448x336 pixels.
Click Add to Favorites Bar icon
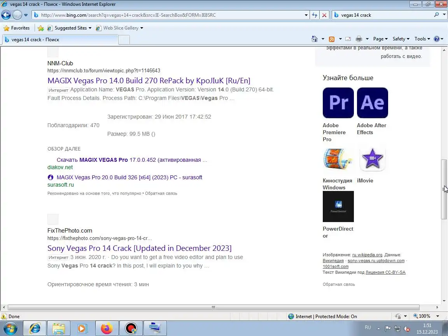tap(41, 28)
